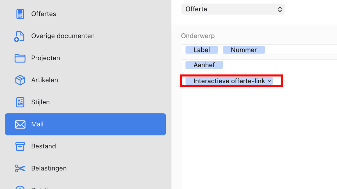
Task: Select the Label token in subject
Action: click(202, 50)
